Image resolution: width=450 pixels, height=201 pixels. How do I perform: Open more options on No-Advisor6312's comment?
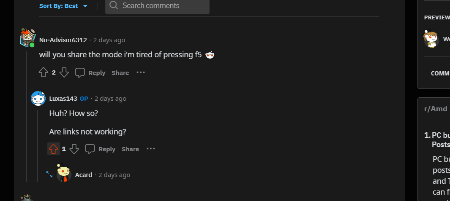[x=141, y=72]
